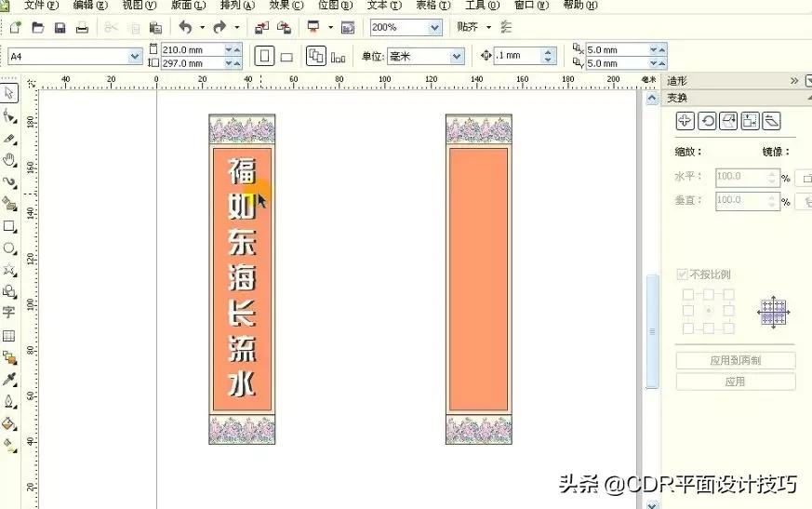Switch to Position transform mode
Viewport: 812px width, 509px height.
(685, 121)
